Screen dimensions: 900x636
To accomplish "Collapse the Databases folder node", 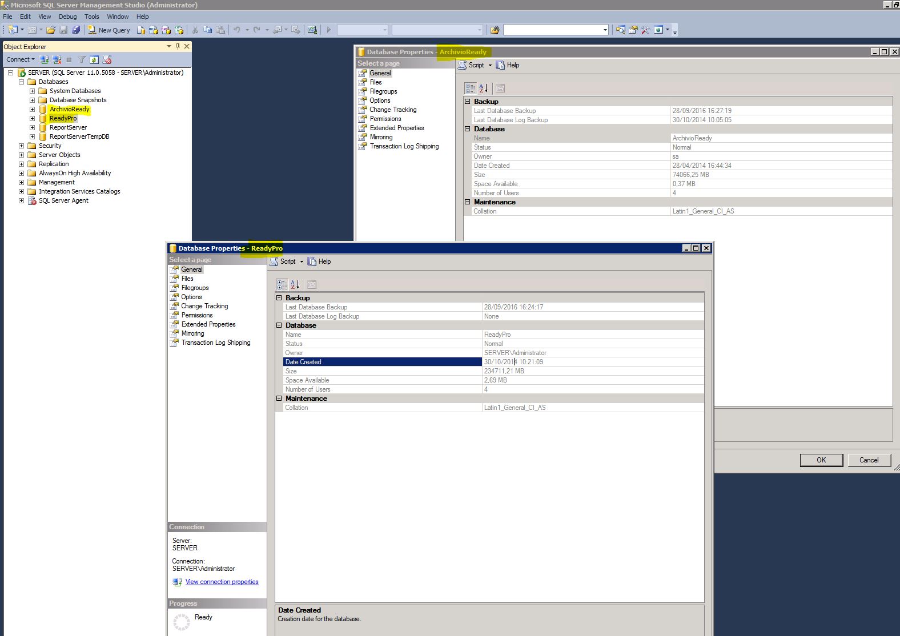I will [21, 82].
